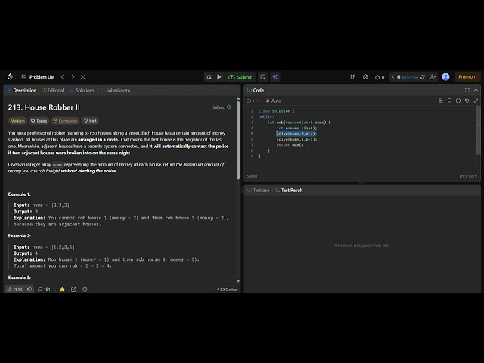Click the Premium button
The width and height of the screenshot is (484, 363).
[467, 77]
